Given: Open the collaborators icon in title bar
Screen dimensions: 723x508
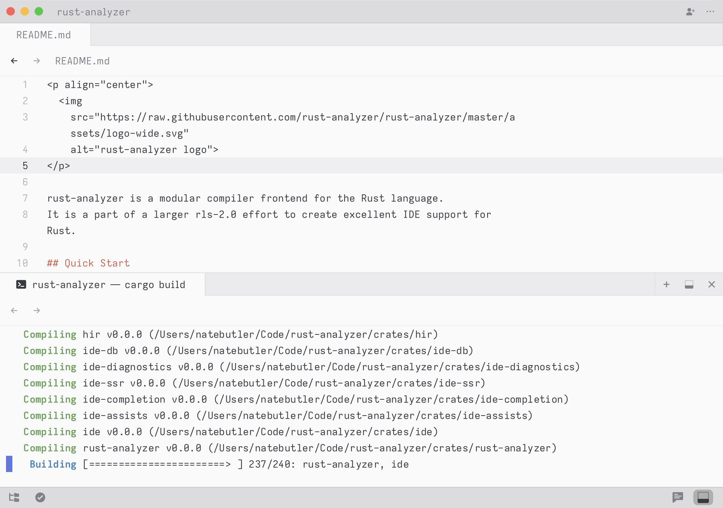Looking at the screenshot, I should pyautogui.click(x=690, y=12).
